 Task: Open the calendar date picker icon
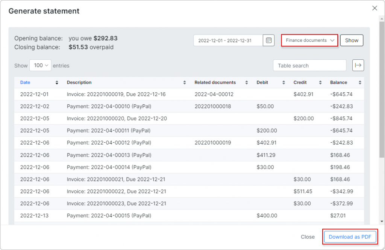click(x=268, y=40)
